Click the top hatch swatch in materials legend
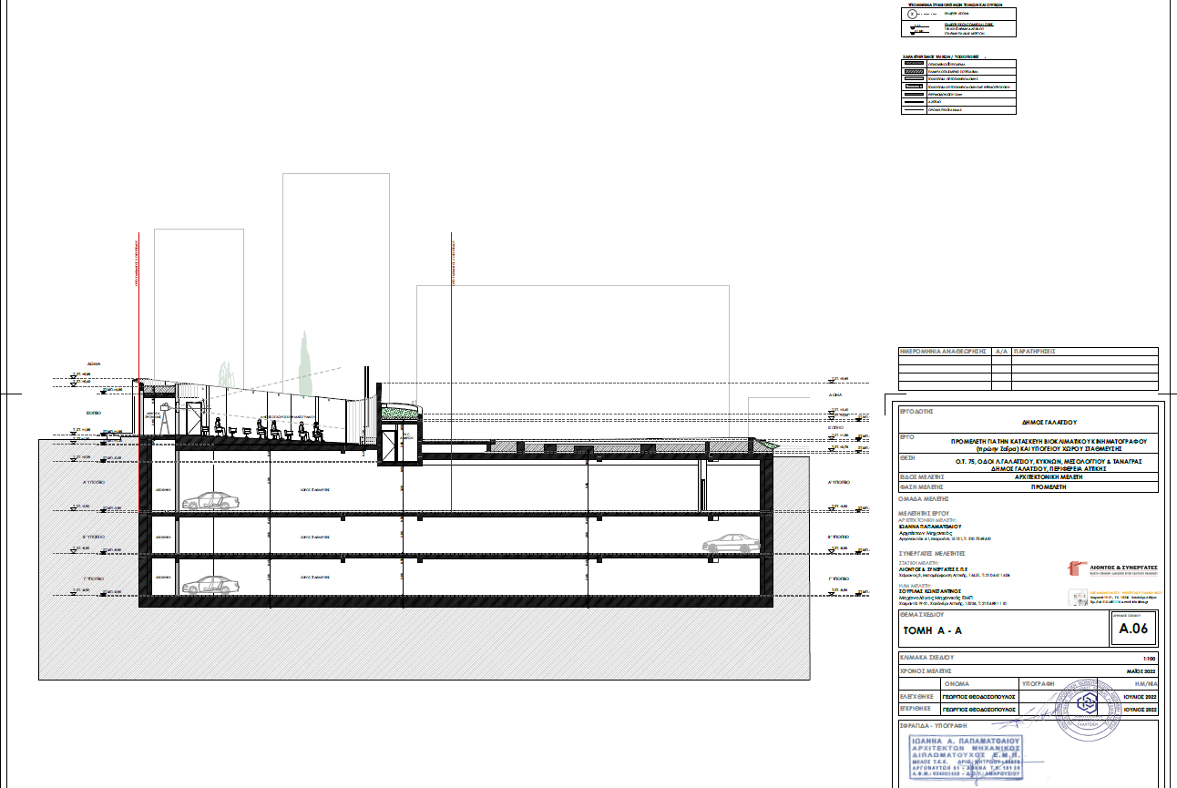1177x788 pixels. coord(914,62)
